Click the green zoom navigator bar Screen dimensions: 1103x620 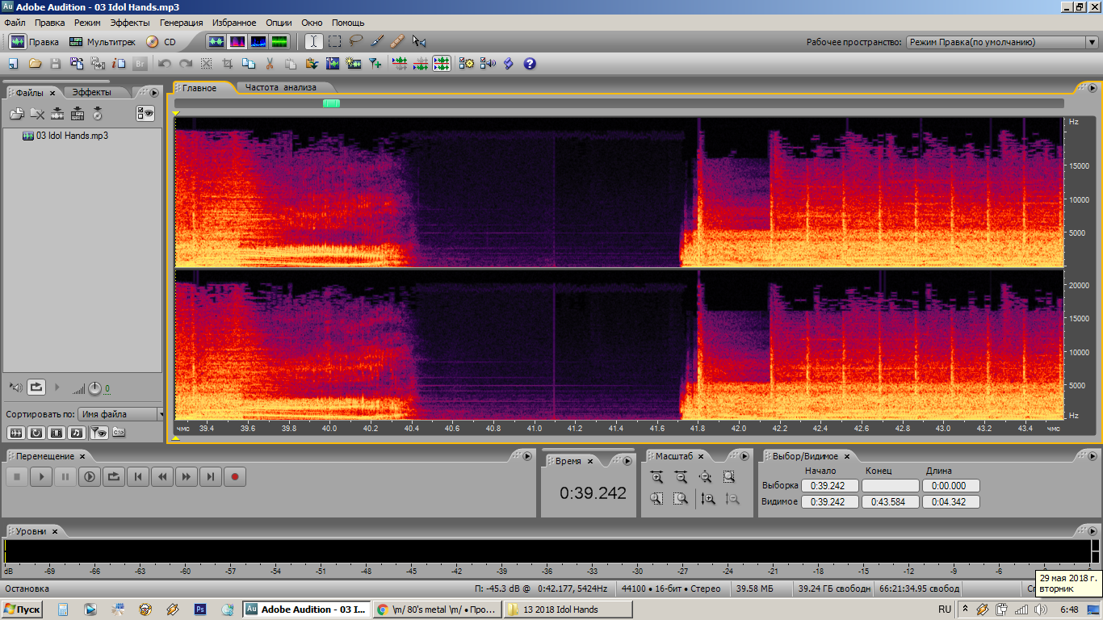tap(331, 103)
